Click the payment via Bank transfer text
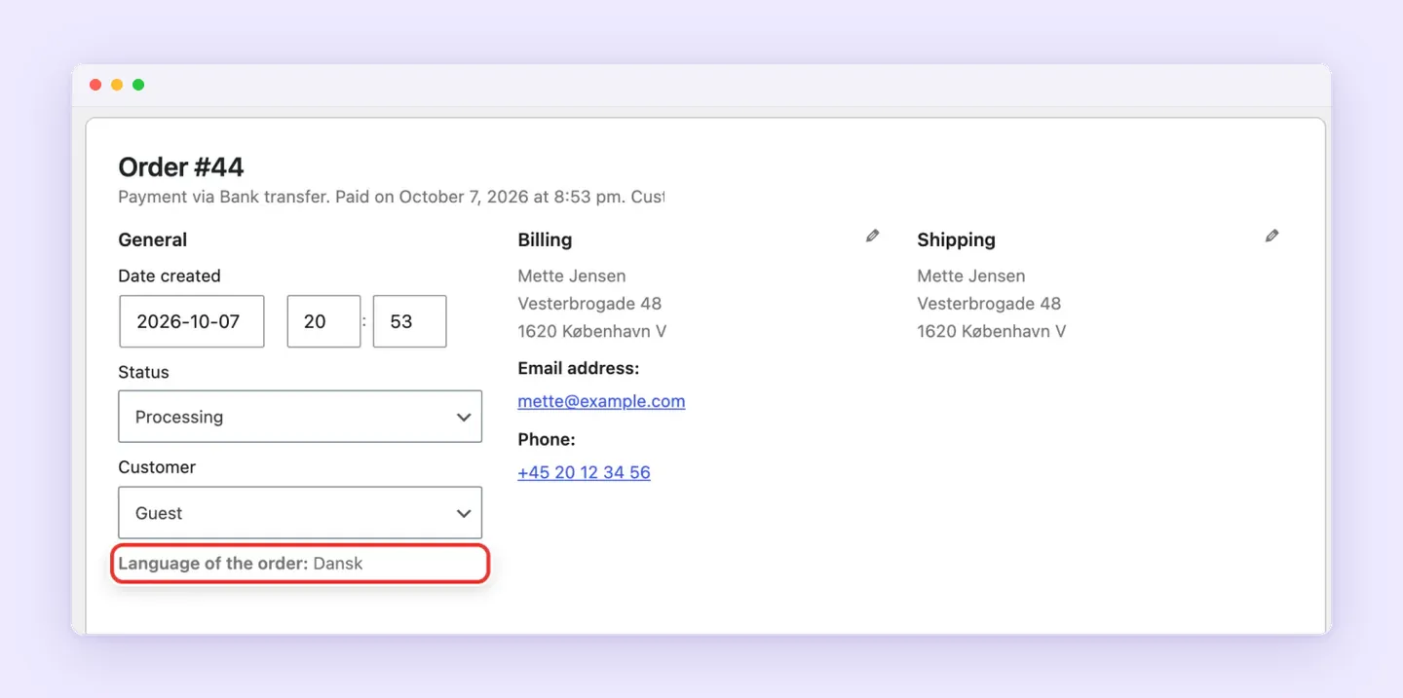 (x=391, y=197)
